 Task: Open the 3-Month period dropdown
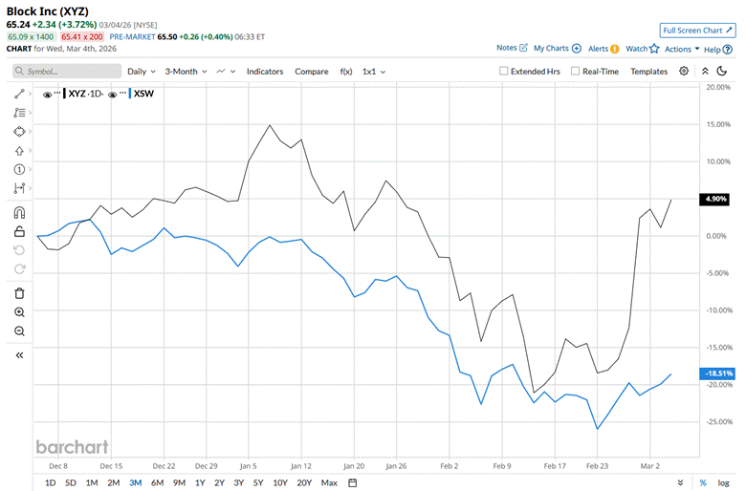coord(186,71)
